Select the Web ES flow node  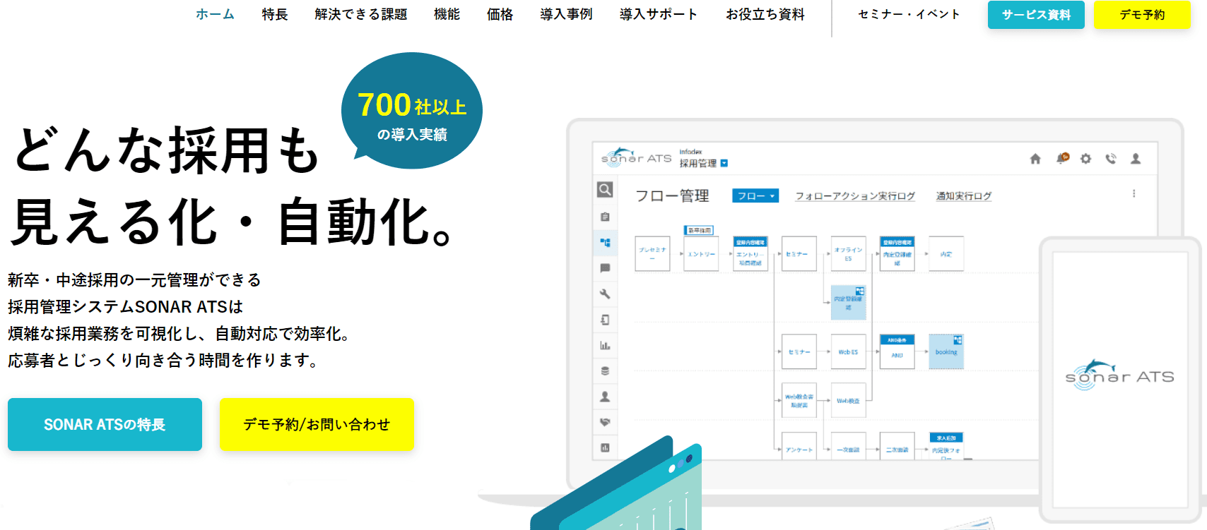(x=848, y=351)
